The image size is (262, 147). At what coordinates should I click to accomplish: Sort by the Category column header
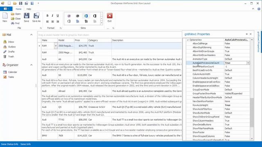(99, 40)
